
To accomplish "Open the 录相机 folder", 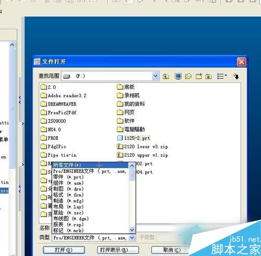I will tap(128, 95).
